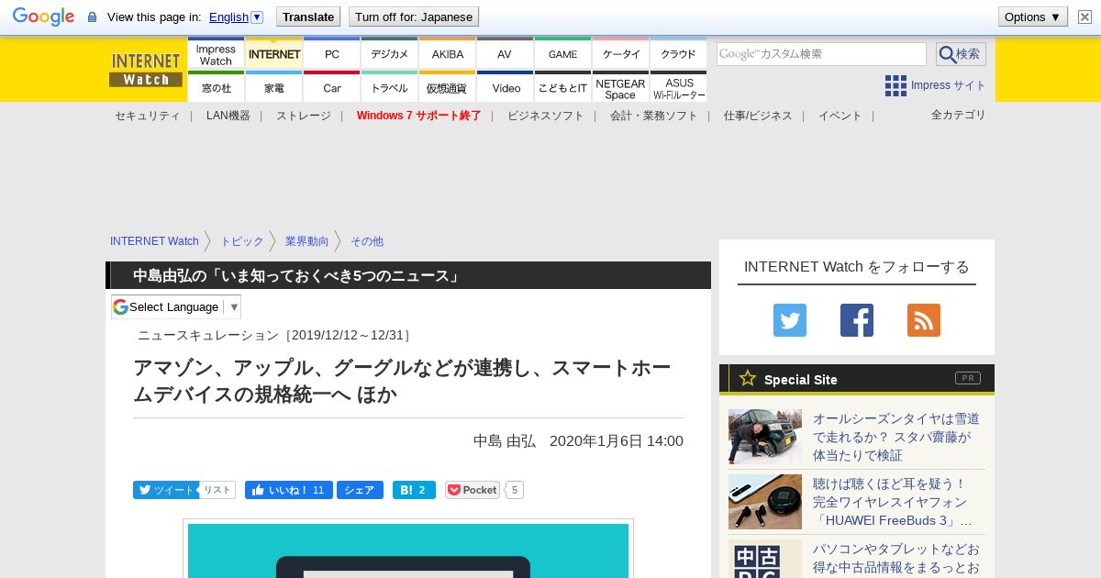Open the snow tire test thumbnail
The width and height of the screenshot is (1101, 578).
(x=765, y=437)
